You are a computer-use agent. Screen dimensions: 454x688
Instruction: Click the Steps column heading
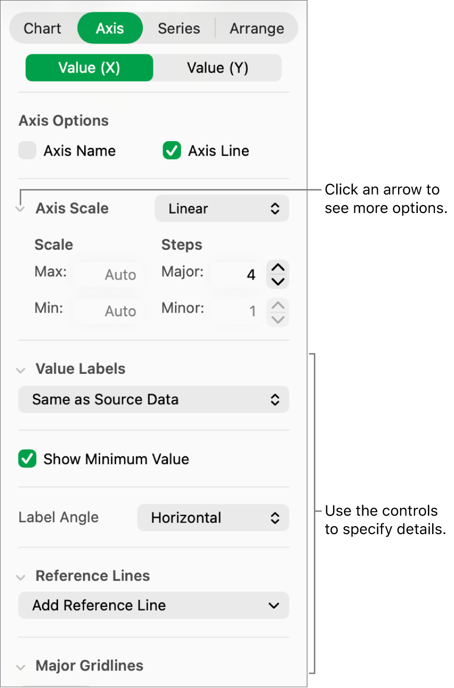coord(182,245)
